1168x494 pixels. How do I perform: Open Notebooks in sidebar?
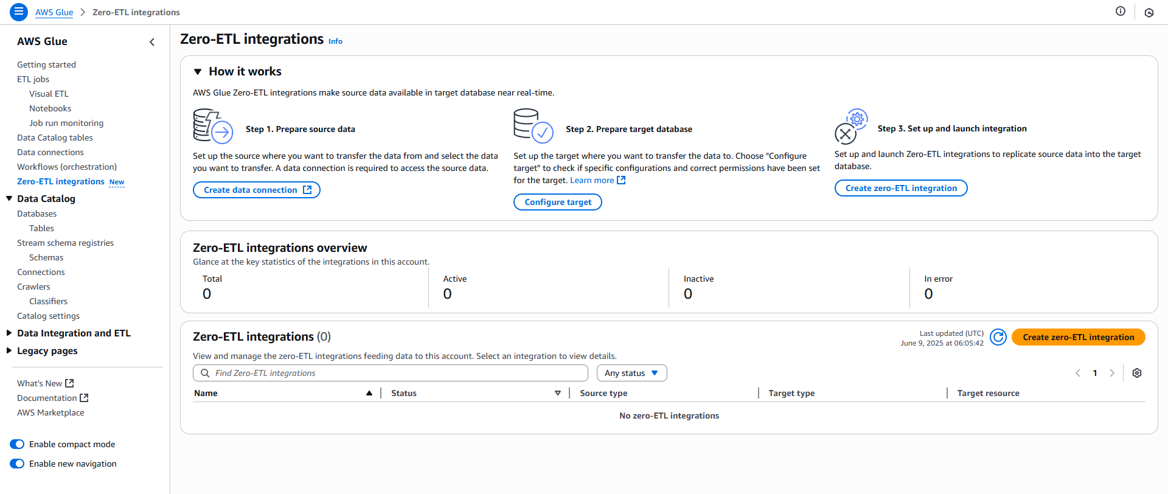50,108
